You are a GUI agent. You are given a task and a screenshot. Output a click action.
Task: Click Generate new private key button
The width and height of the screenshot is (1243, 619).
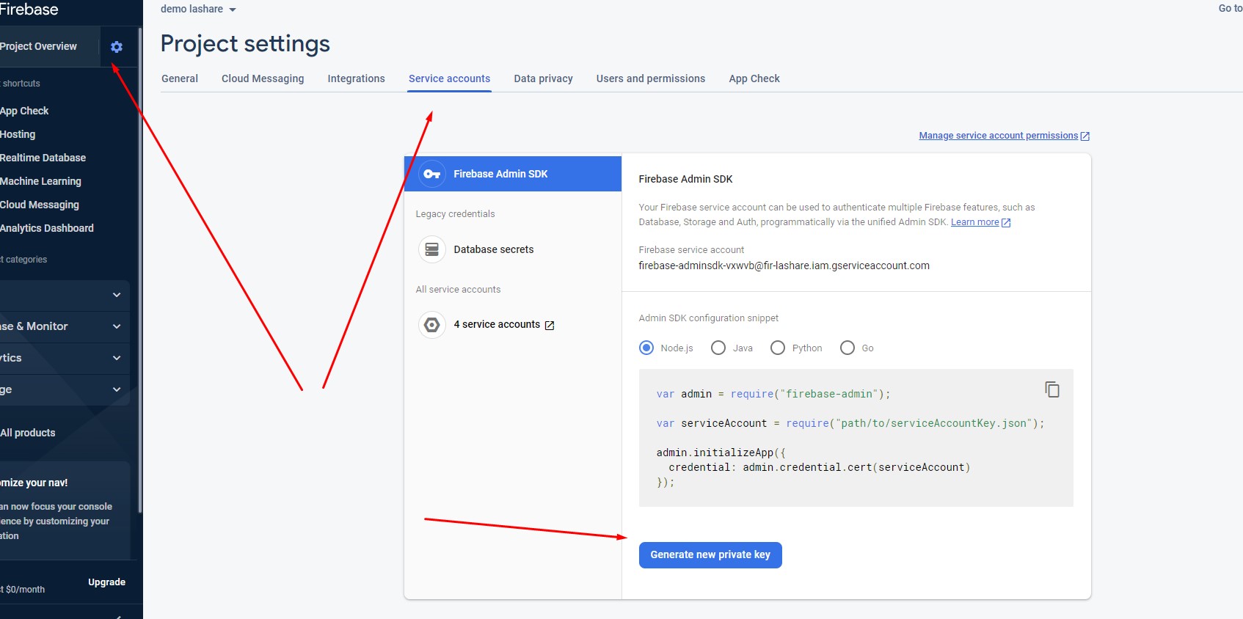tap(710, 555)
